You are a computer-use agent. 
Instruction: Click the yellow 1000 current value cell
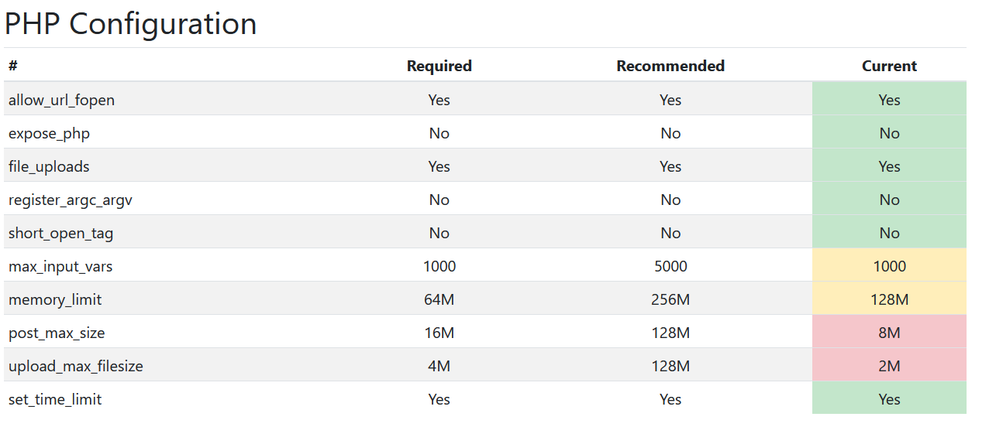pyautogui.click(x=889, y=267)
